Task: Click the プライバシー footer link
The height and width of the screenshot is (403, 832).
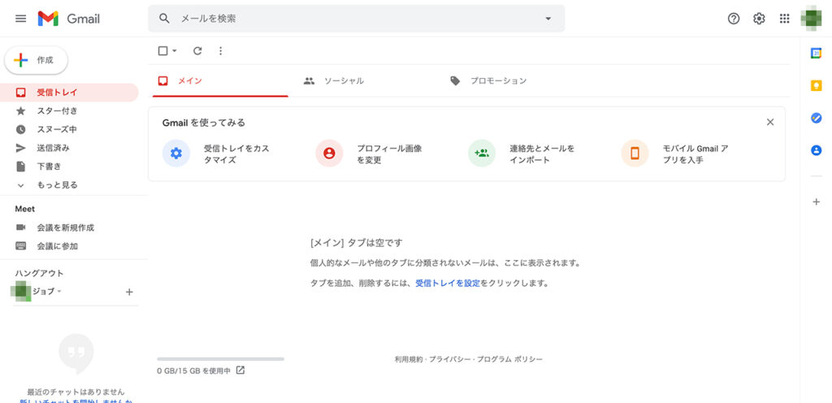Action: (450, 359)
